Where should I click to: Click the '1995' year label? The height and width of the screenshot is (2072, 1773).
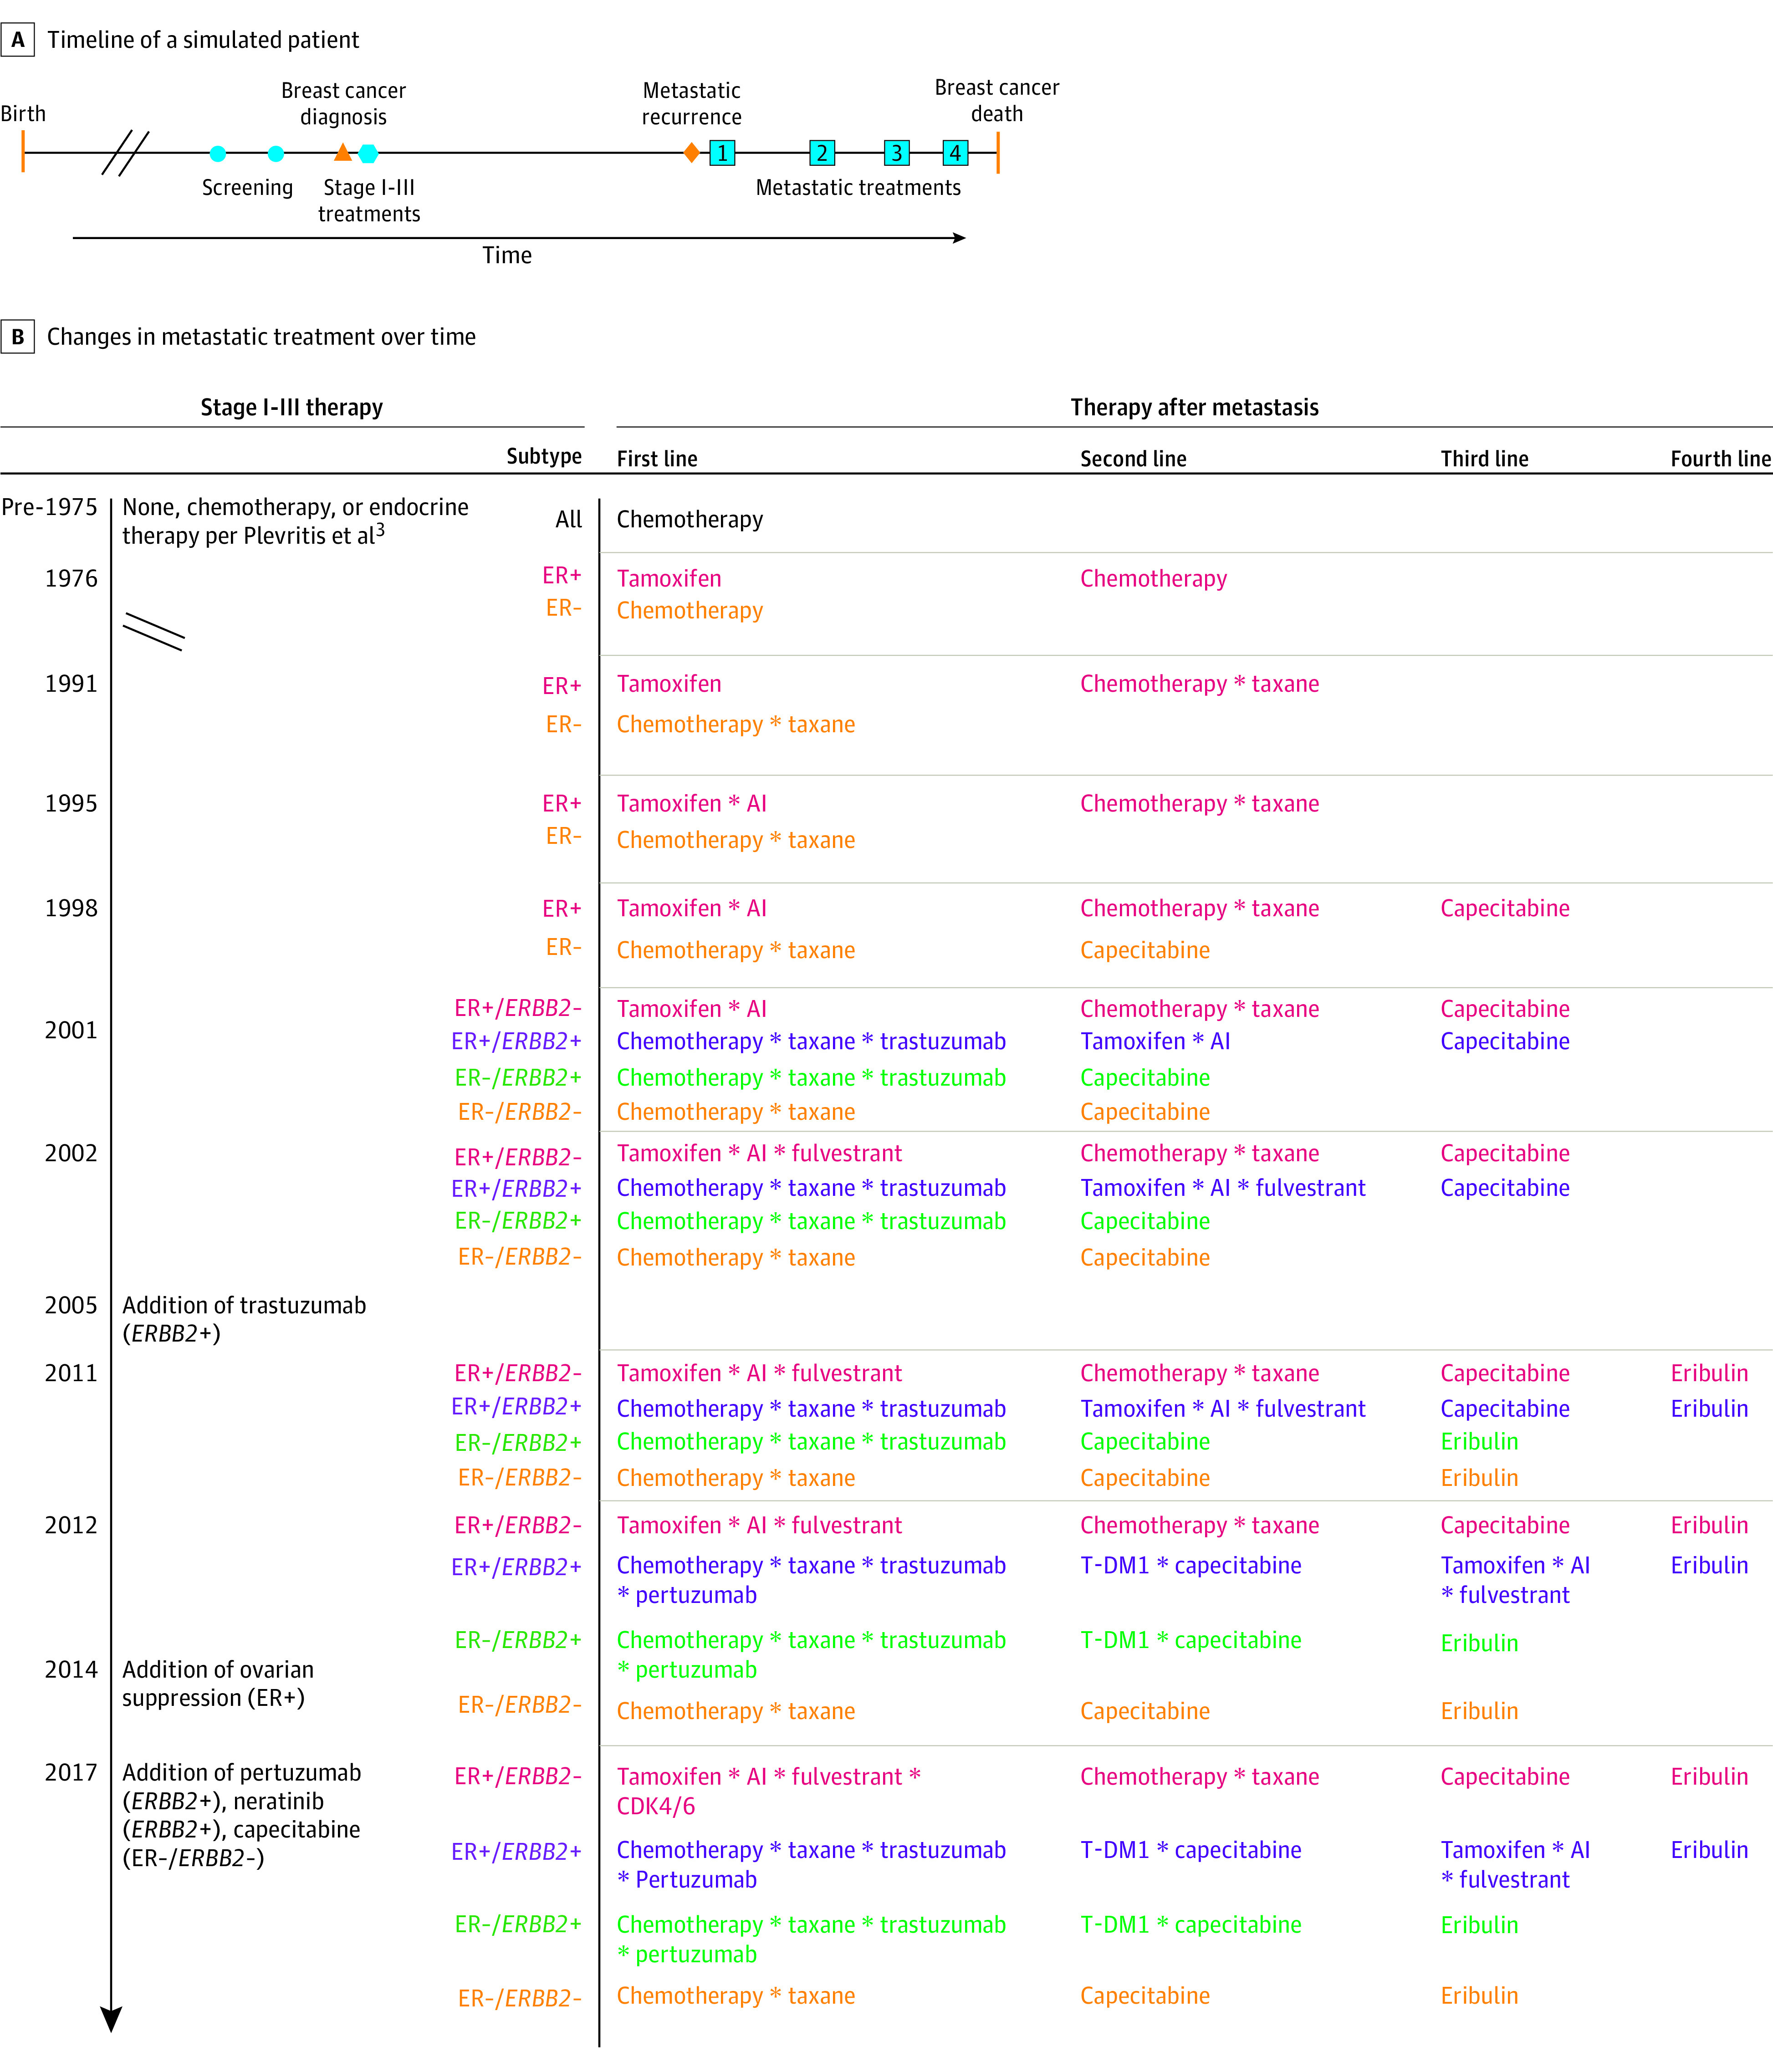(71, 804)
